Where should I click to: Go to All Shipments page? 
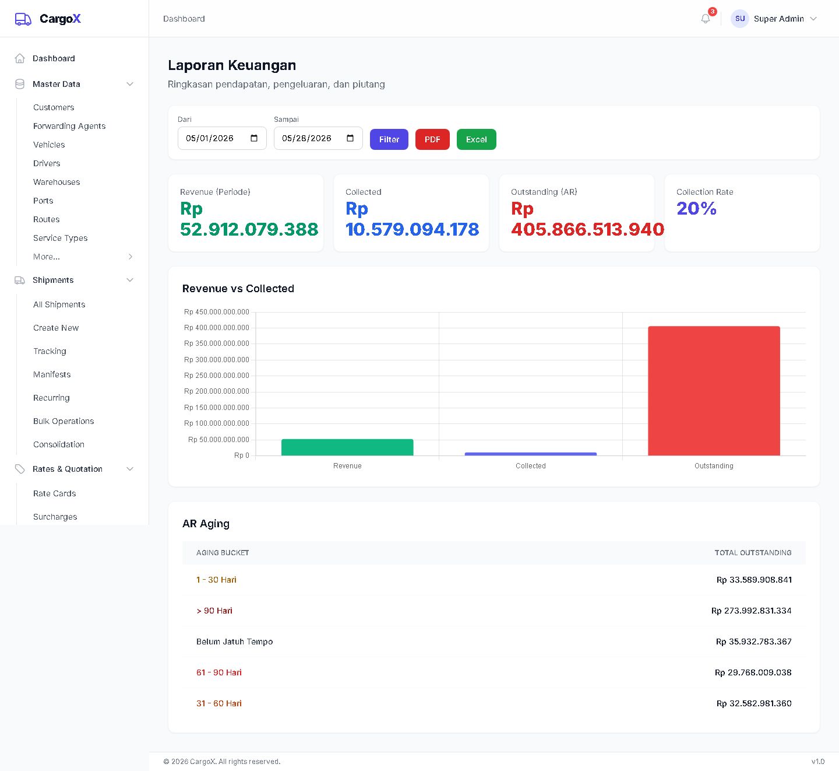click(59, 304)
